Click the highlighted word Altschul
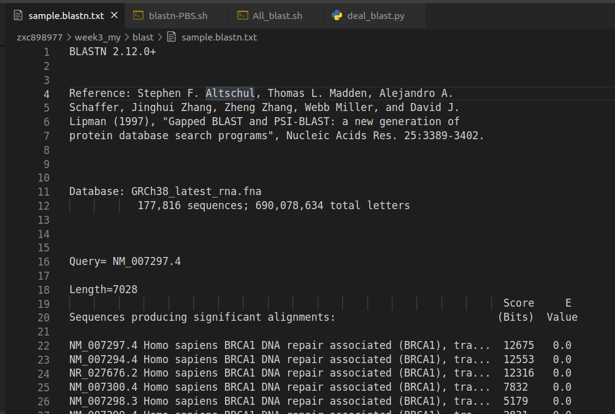The image size is (615, 414). pyautogui.click(x=229, y=93)
